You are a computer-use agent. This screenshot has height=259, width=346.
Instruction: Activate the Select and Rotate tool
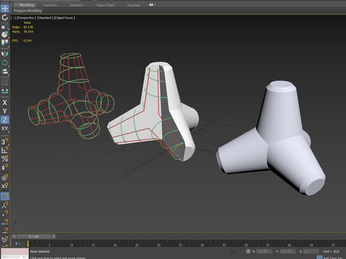[5, 17]
